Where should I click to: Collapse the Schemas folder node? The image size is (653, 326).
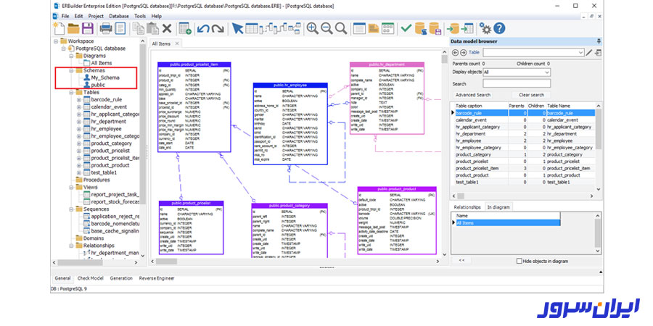[x=71, y=71]
